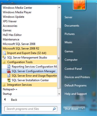The image size is (97, 116).
Task: Open the shut down options arrow
Action: click(x=82, y=109)
